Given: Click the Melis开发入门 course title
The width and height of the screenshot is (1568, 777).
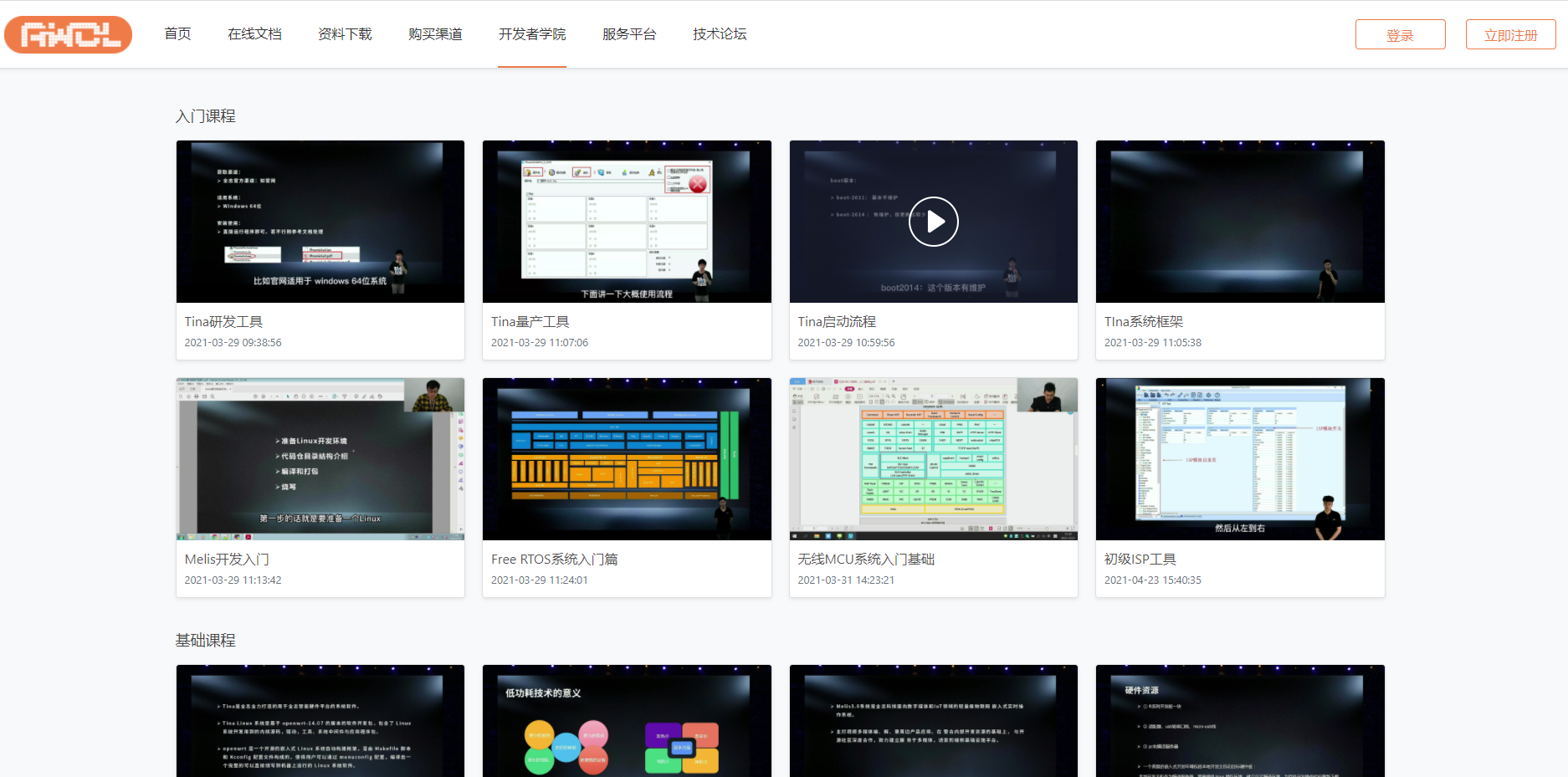Looking at the screenshot, I should pos(227,560).
